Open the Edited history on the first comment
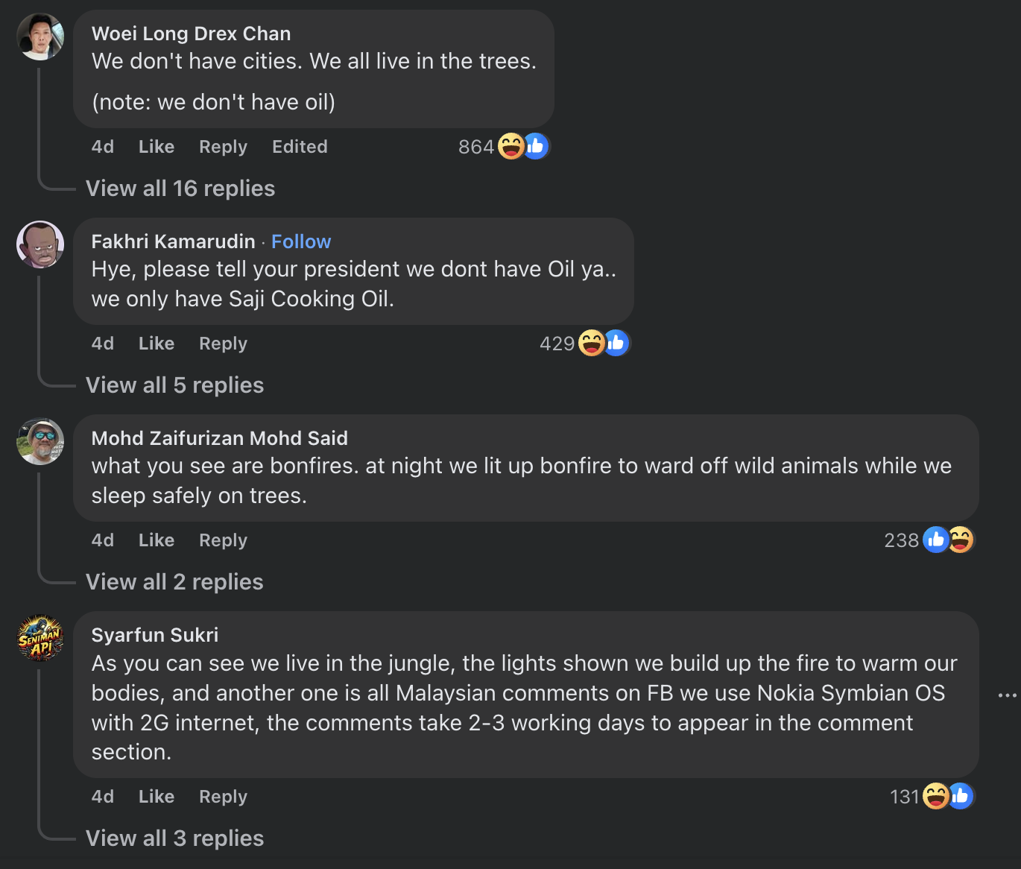Screen dimensions: 1021x869 [x=300, y=147]
